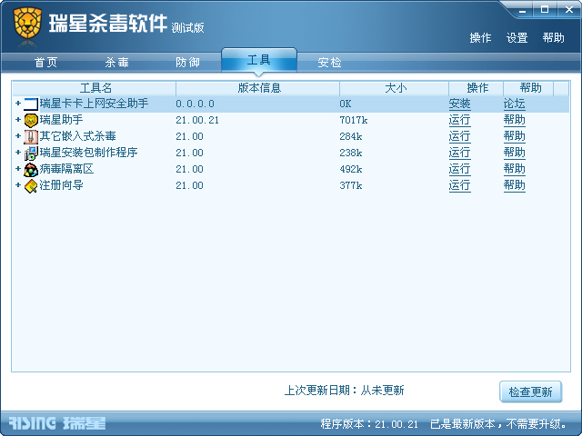This screenshot has width=582, height=436.
Task: Maximize the 瑞星杀毒软件 window
Action: coord(545,10)
